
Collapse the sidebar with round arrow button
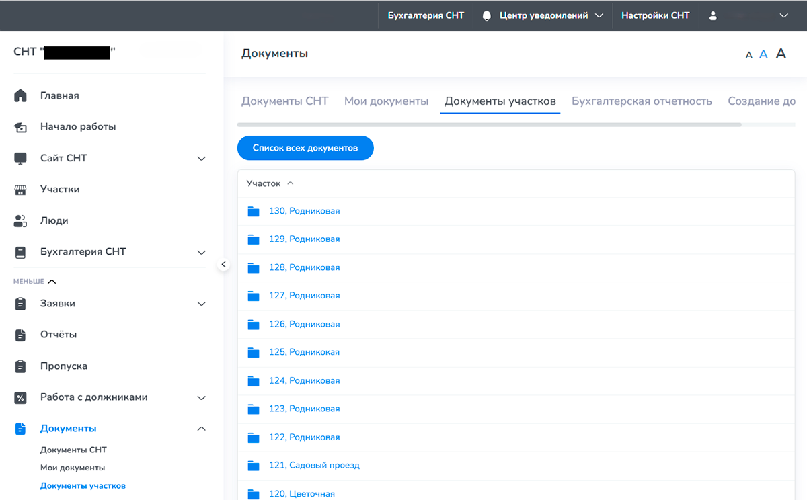click(x=224, y=265)
